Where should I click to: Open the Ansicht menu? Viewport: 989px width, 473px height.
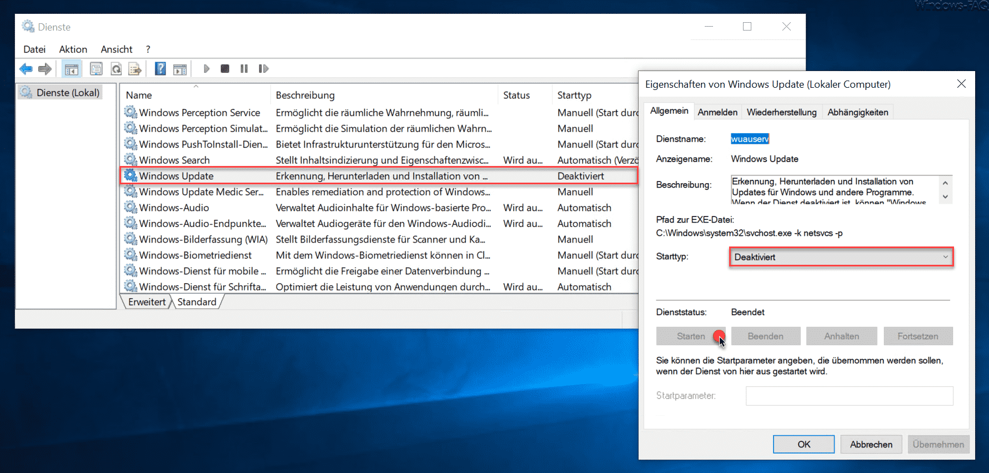tap(117, 49)
